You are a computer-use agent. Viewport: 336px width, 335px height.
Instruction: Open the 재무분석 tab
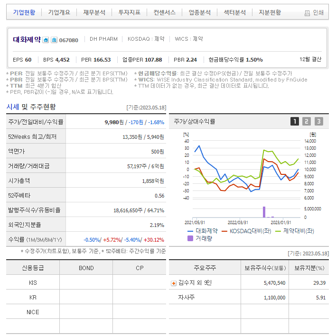pyautogui.click(x=94, y=12)
